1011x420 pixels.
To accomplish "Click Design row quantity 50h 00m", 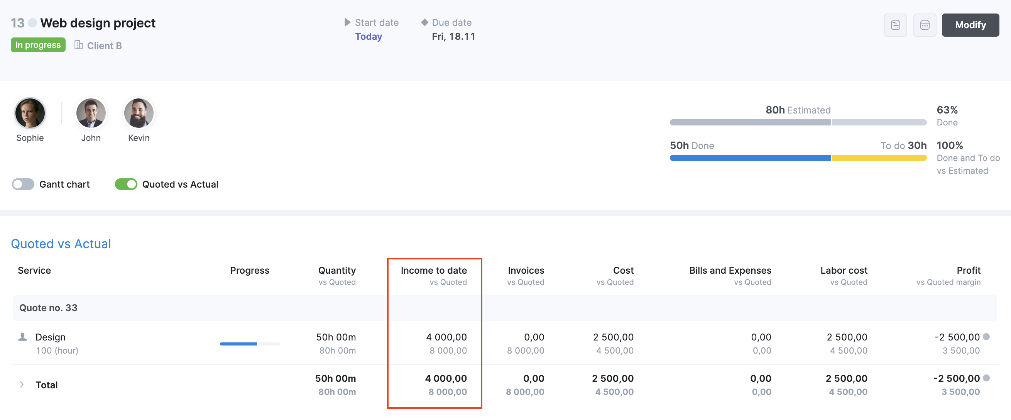I will [x=336, y=337].
